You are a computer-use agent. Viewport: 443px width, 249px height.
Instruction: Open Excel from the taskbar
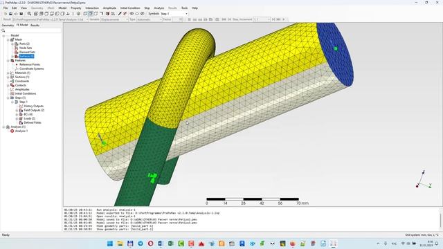tap(171, 243)
